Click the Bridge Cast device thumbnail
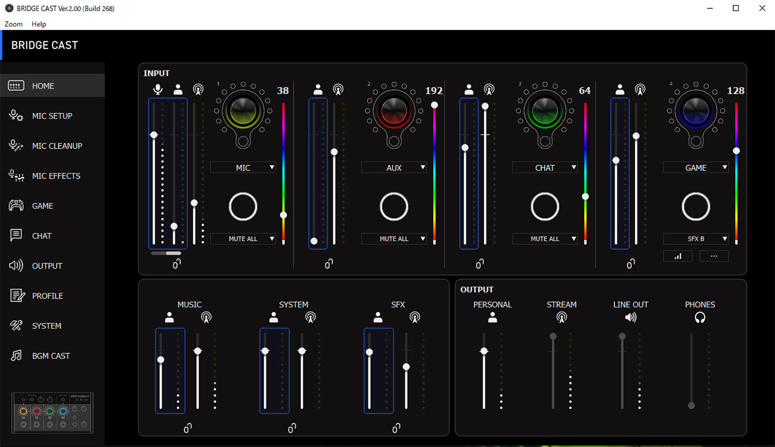Image resolution: width=775 pixels, height=447 pixels. [x=52, y=413]
